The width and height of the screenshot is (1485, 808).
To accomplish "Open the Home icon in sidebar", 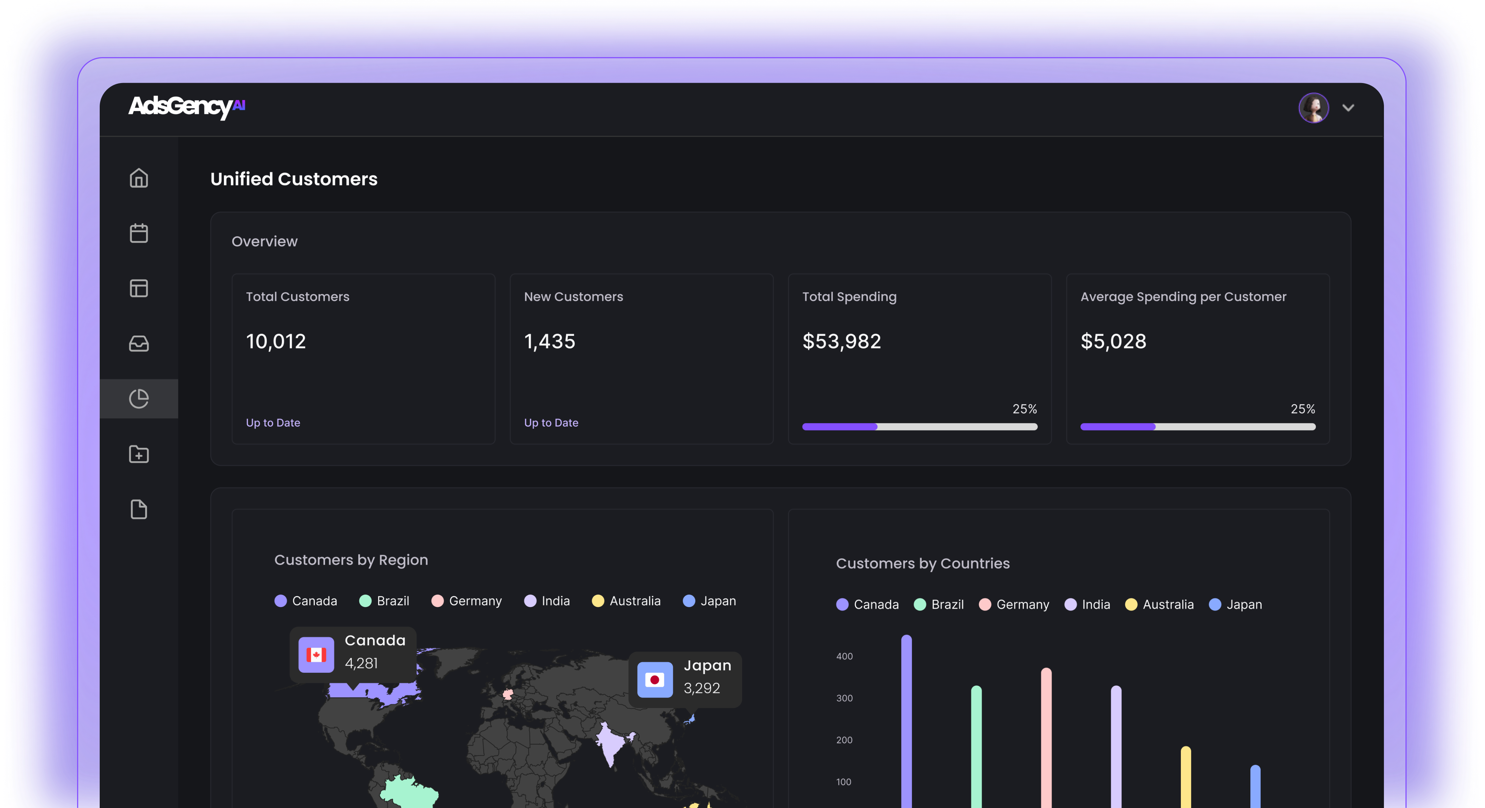I will (x=138, y=178).
